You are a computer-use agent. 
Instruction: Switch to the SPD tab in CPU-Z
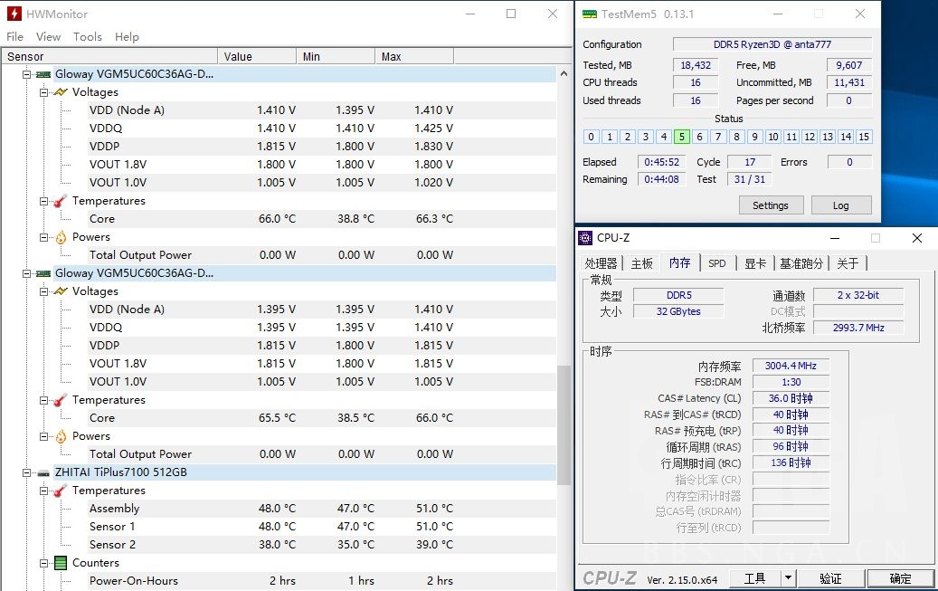717,262
